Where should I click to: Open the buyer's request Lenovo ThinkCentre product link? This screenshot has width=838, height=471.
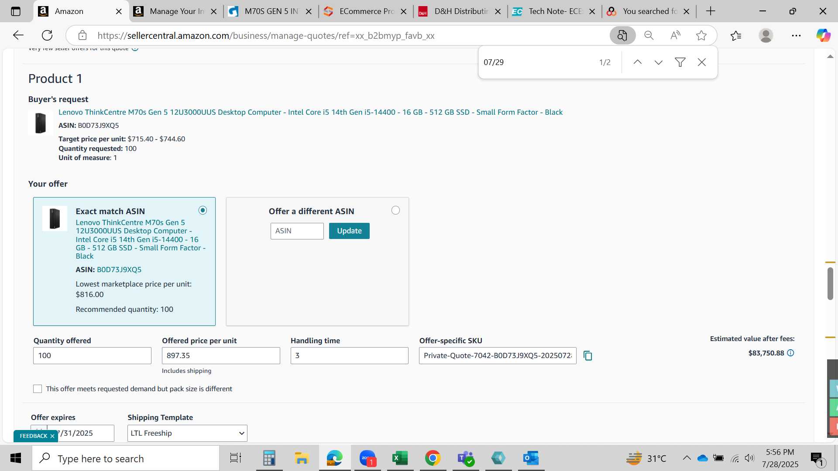[310, 112]
